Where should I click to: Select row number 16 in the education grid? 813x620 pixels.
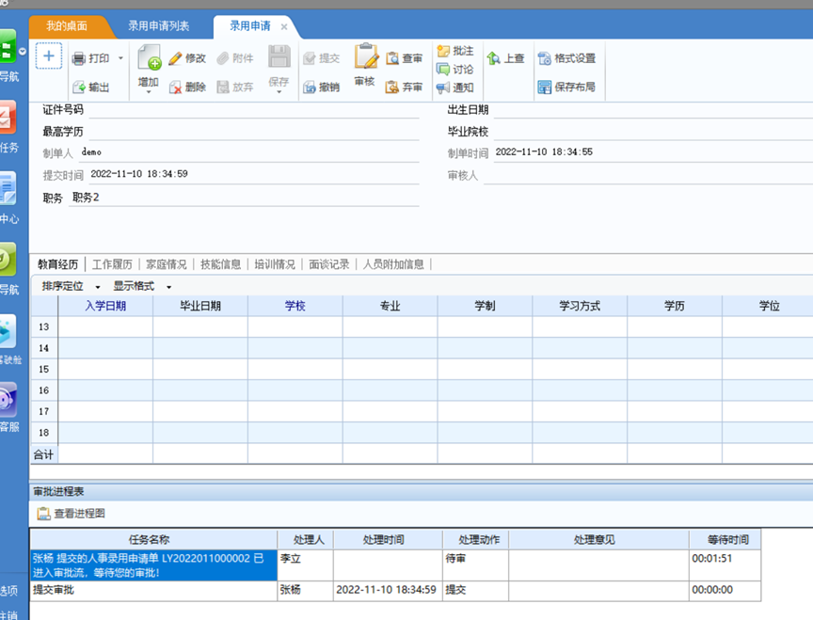pos(44,390)
